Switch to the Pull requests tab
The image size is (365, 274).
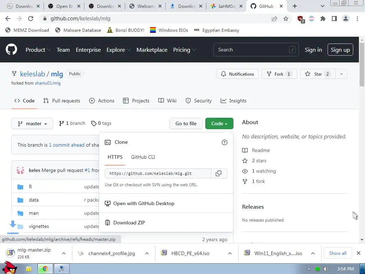(62, 101)
